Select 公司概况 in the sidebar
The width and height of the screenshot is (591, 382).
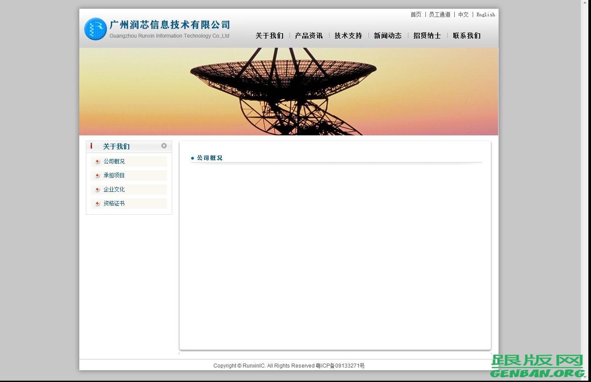coord(114,162)
